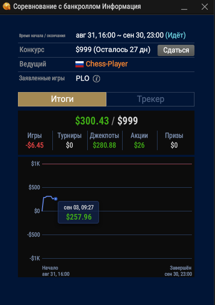Image resolution: width=215 pixels, height=305 pixels.
Task: Close the bankroll competition window
Action: 205,7
